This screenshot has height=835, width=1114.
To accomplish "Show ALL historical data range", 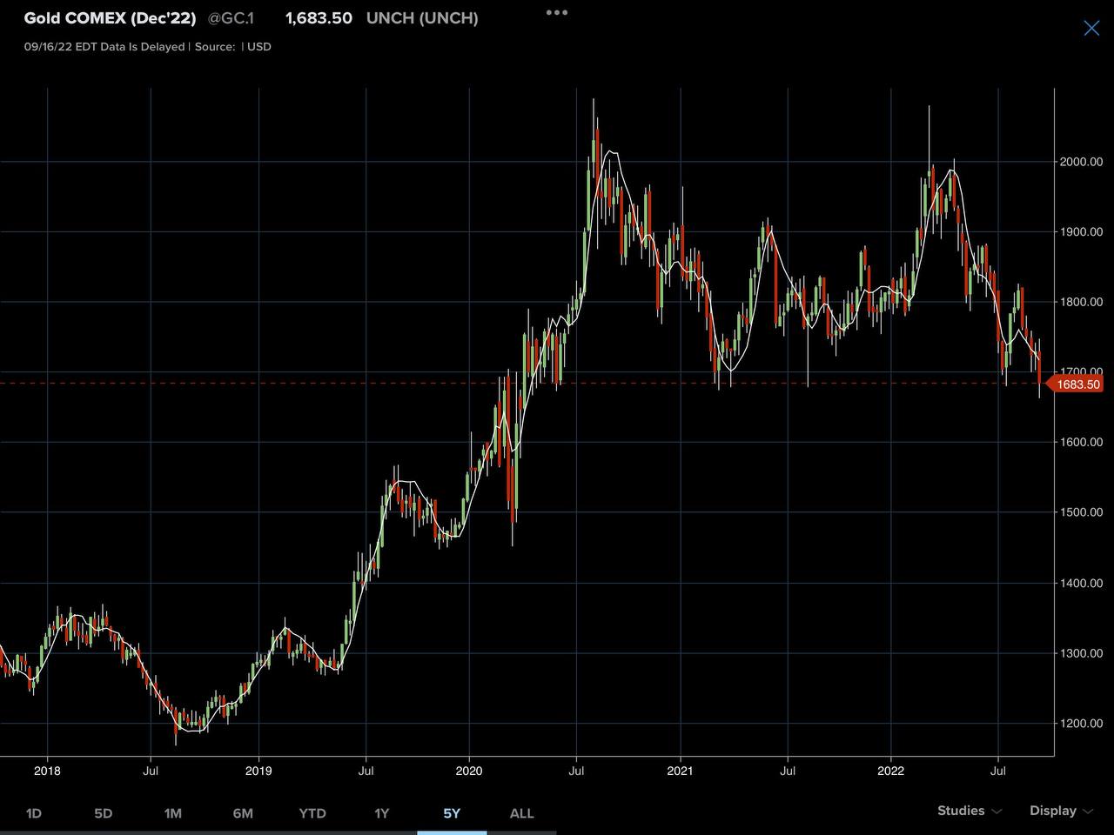I will click(521, 813).
